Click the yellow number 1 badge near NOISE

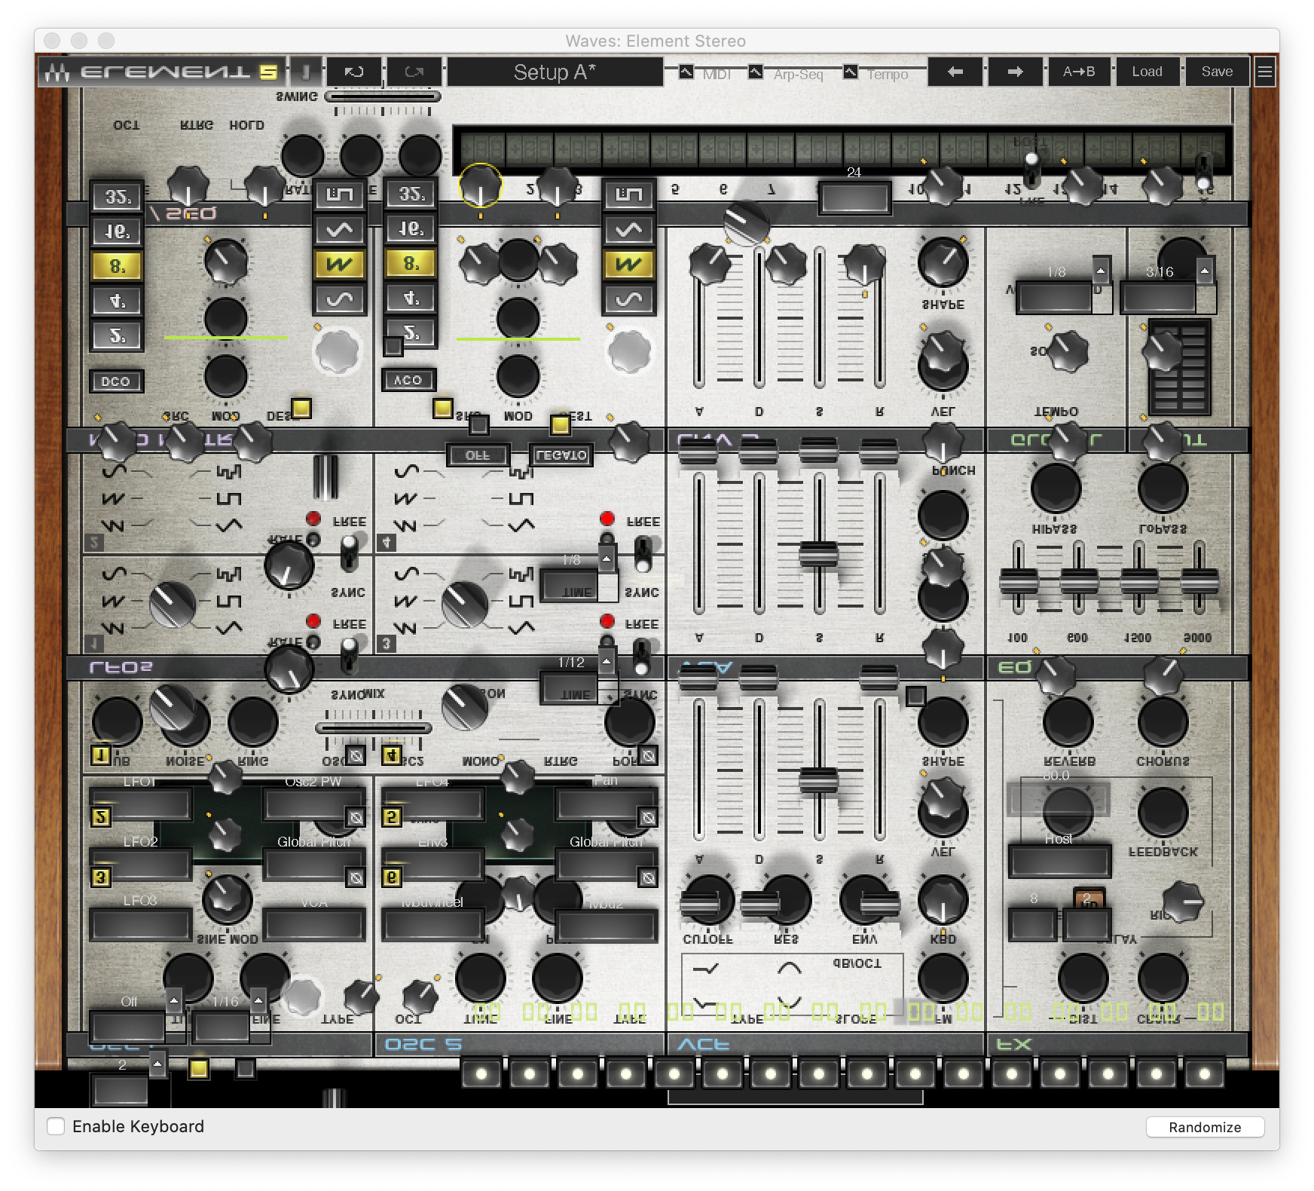click(x=101, y=755)
